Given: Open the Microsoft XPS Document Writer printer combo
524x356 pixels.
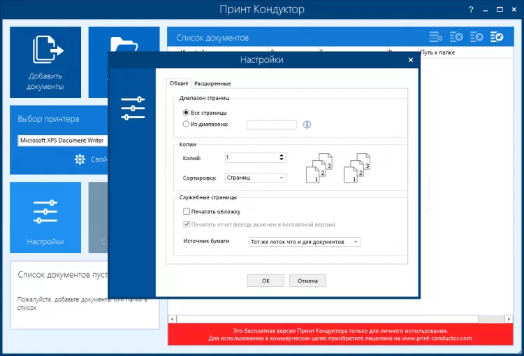Looking at the screenshot, I should (62, 141).
